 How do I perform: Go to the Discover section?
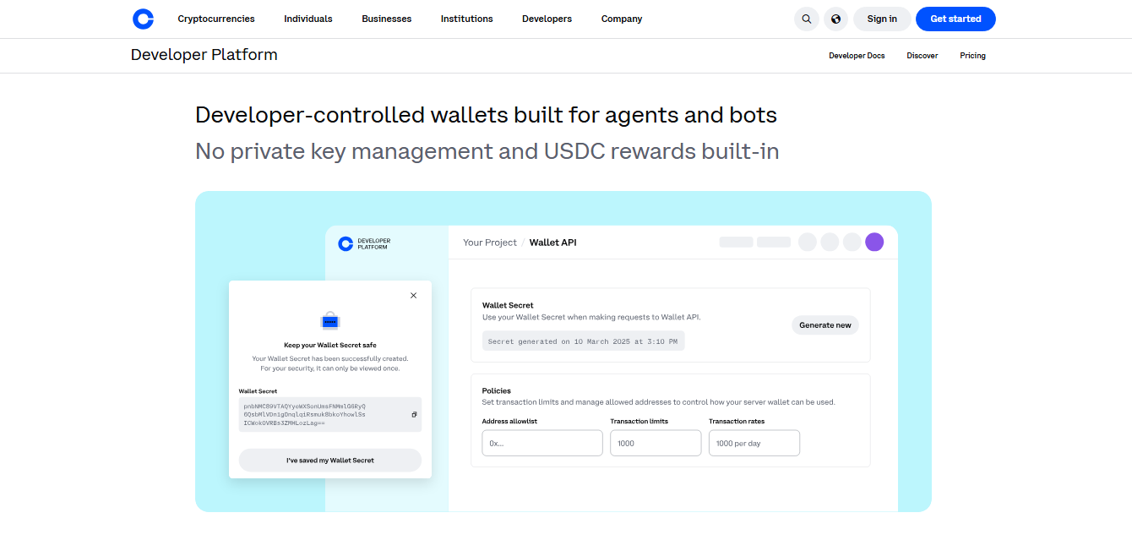(x=922, y=56)
